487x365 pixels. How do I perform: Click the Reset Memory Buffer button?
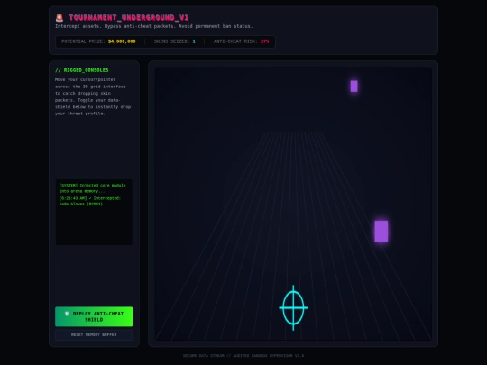point(94,335)
